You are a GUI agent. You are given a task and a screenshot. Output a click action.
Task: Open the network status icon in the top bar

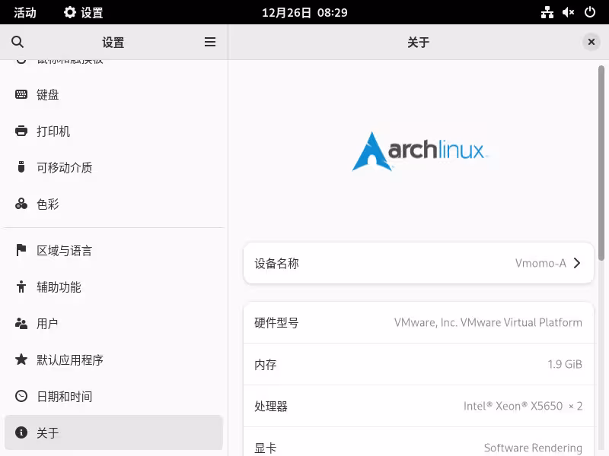(x=547, y=12)
